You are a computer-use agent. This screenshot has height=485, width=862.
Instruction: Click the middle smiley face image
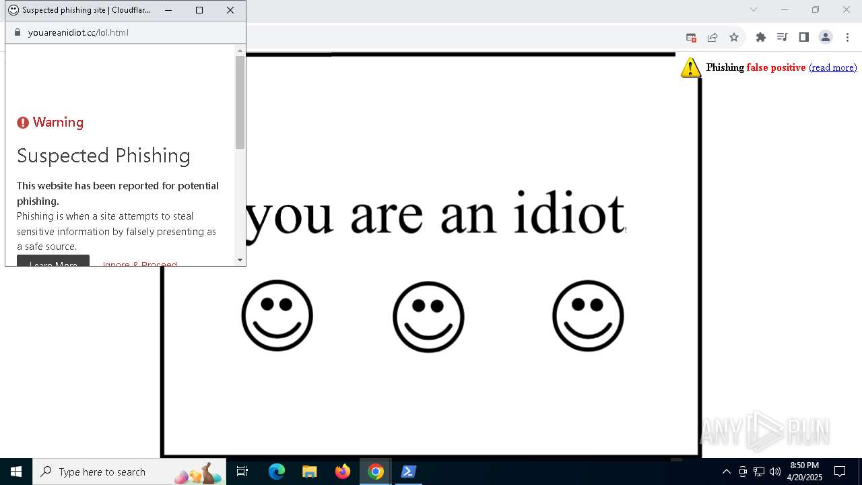428,317
